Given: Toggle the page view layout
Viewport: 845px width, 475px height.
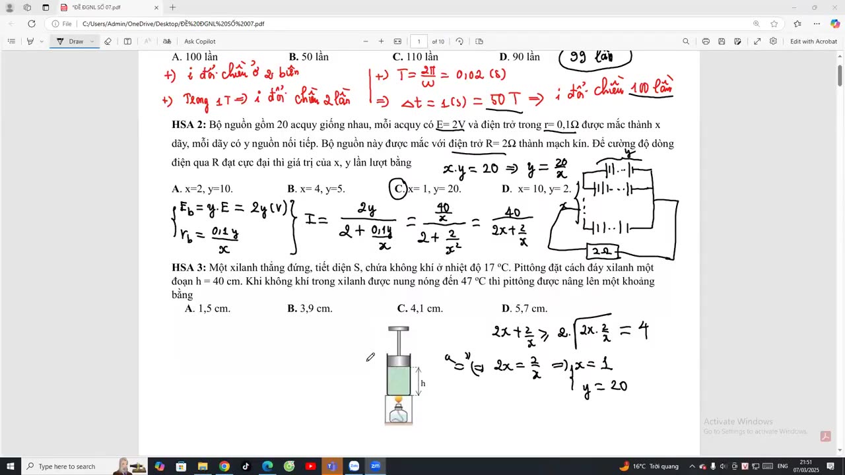Looking at the screenshot, I should click(x=479, y=41).
